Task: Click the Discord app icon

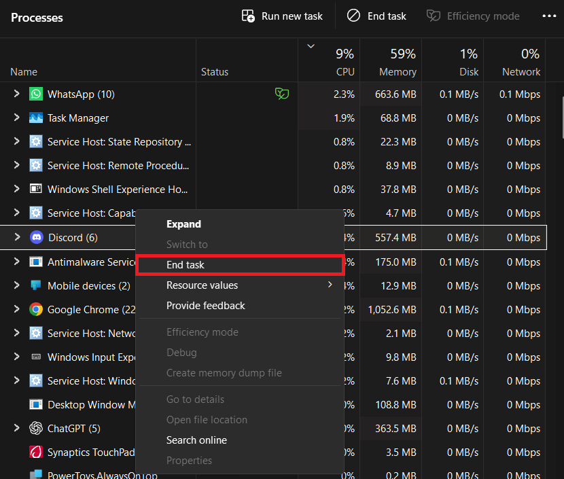Action: [x=37, y=237]
